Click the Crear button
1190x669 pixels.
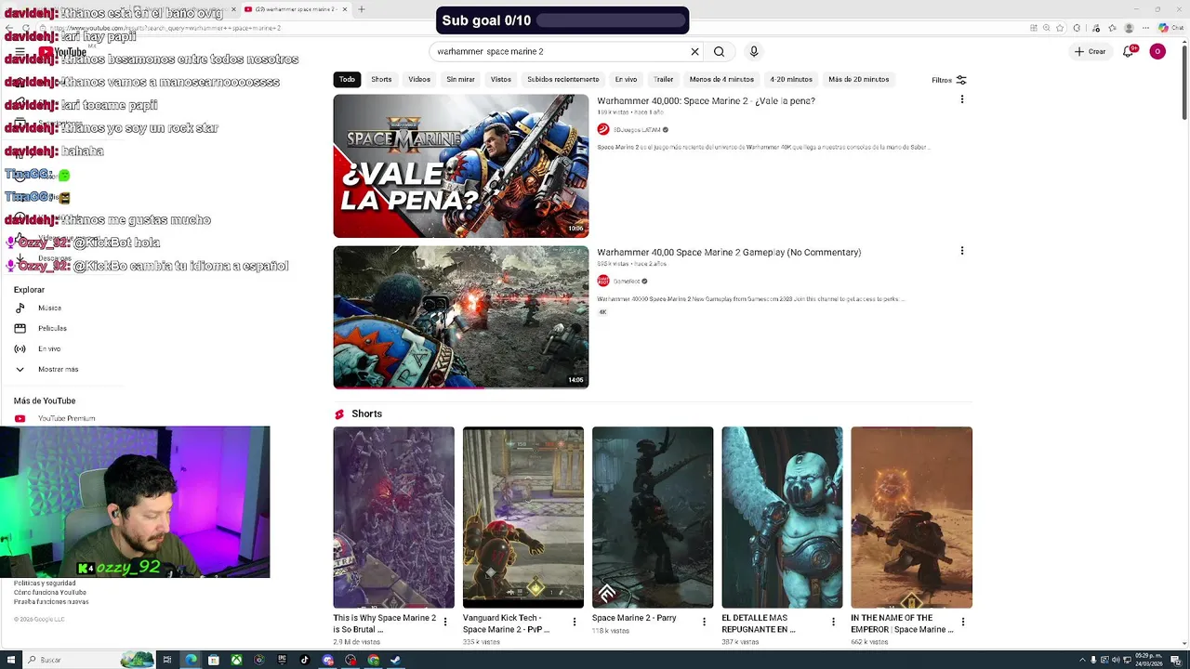1091,51
